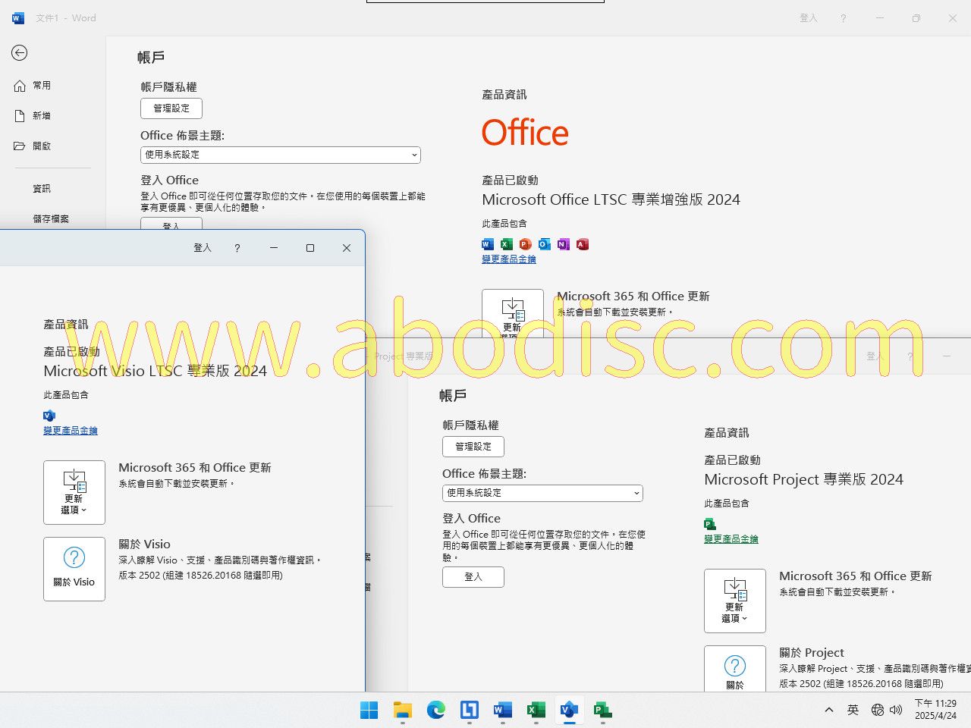Click PowerPoint icon in Office product list
This screenshot has width=971, height=728.
click(526, 244)
